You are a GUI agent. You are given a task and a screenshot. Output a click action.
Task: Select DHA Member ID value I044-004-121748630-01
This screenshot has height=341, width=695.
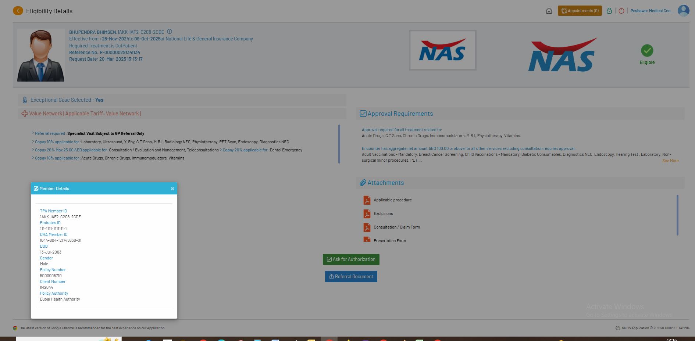click(x=61, y=240)
